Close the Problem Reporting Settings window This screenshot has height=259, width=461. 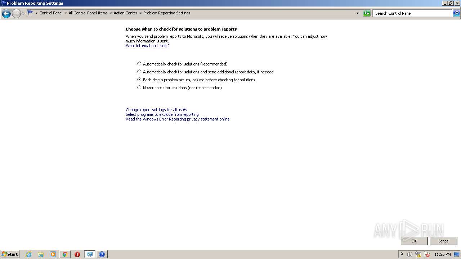[x=457, y=3]
